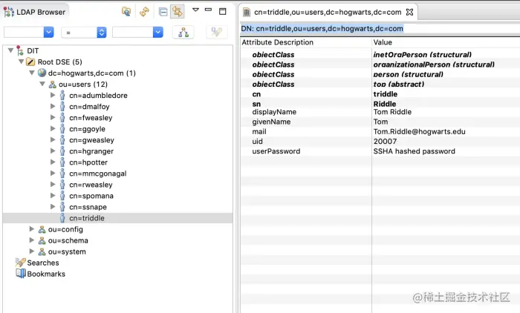
Task: Click the person icon for cn=gweasley
Action: click(62, 140)
